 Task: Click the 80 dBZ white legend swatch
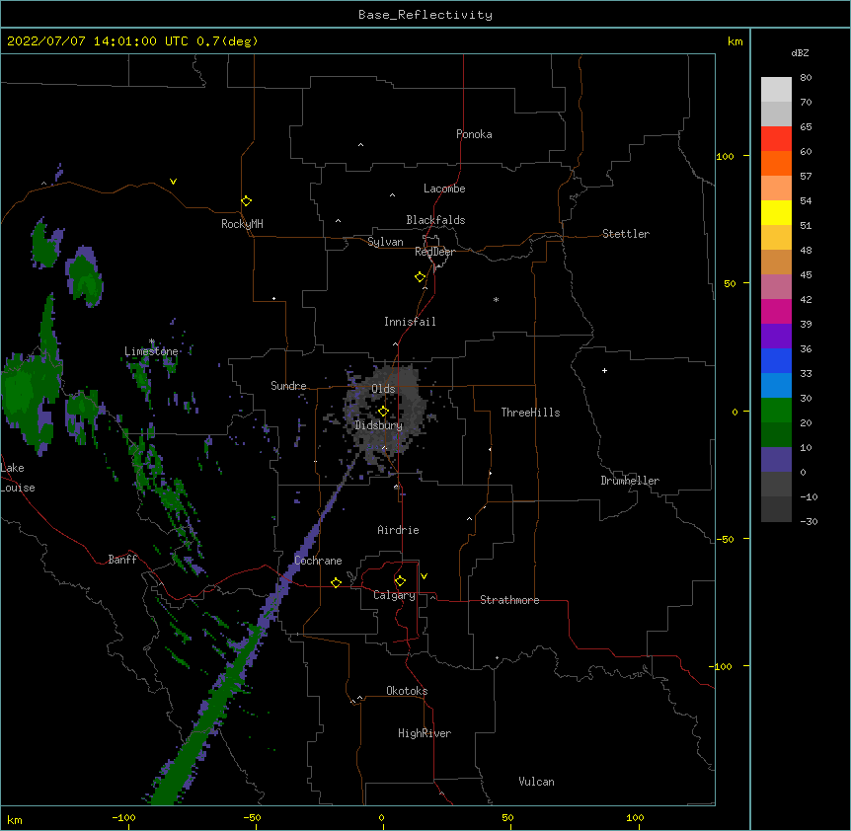[776, 90]
